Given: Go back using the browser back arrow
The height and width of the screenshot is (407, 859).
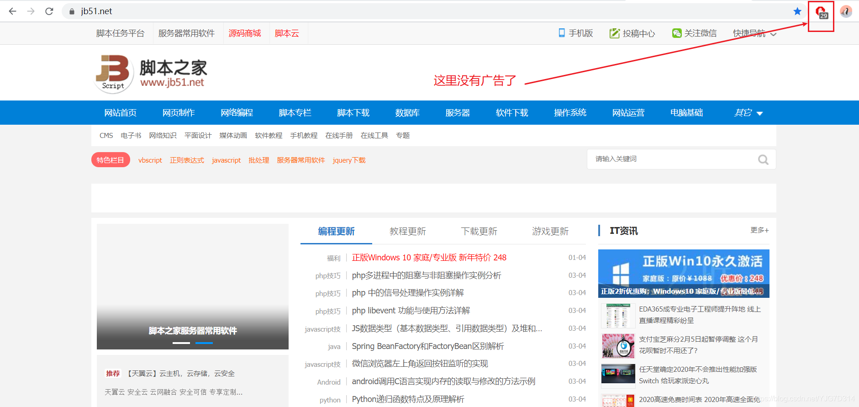Looking at the screenshot, I should tap(12, 11).
